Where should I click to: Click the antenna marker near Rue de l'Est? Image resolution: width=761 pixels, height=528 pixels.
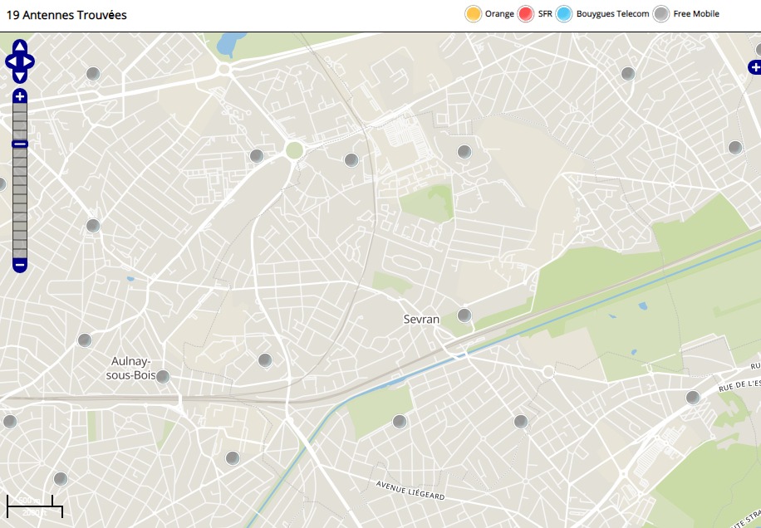pos(693,398)
